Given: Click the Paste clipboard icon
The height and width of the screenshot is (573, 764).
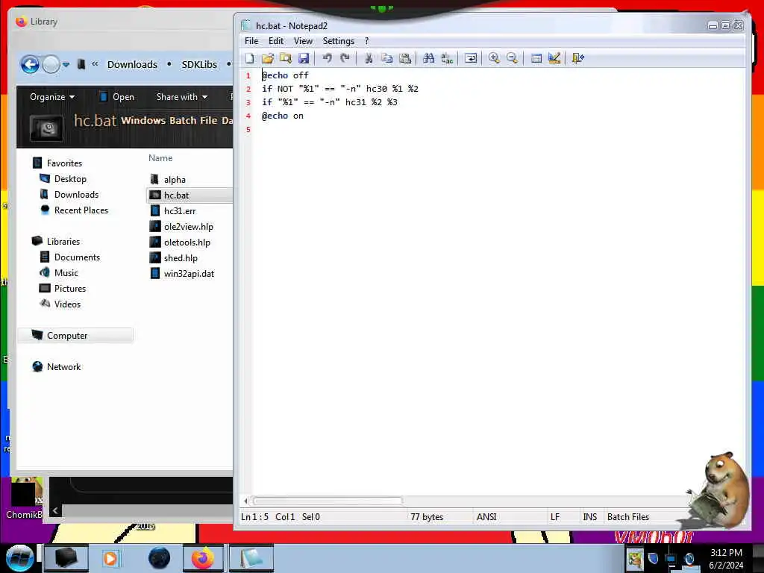Looking at the screenshot, I should (x=405, y=58).
